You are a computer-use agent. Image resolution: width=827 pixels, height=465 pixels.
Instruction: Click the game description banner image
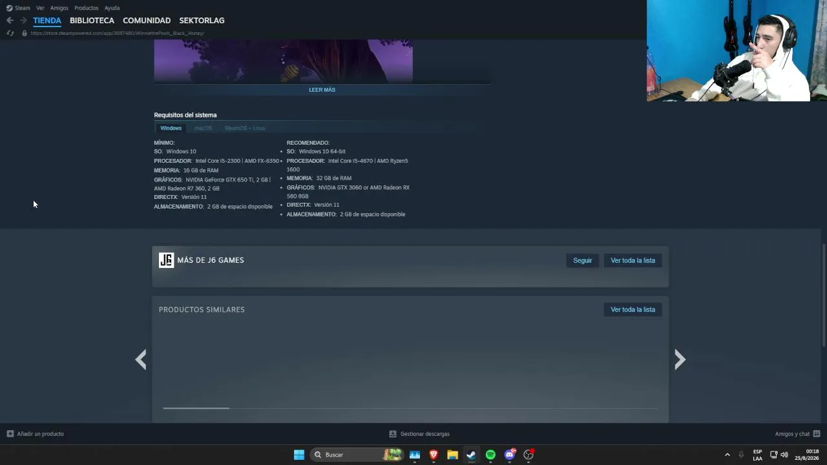click(283, 61)
